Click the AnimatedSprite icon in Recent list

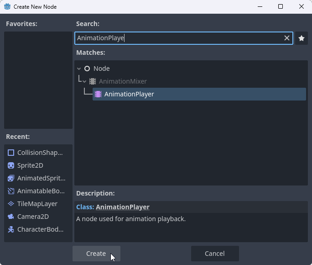pyautogui.click(x=11, y=178)
